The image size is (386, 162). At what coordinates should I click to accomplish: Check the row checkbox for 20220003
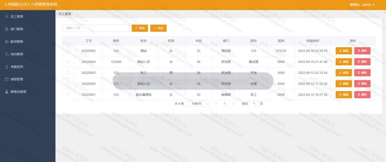[69, 73]
